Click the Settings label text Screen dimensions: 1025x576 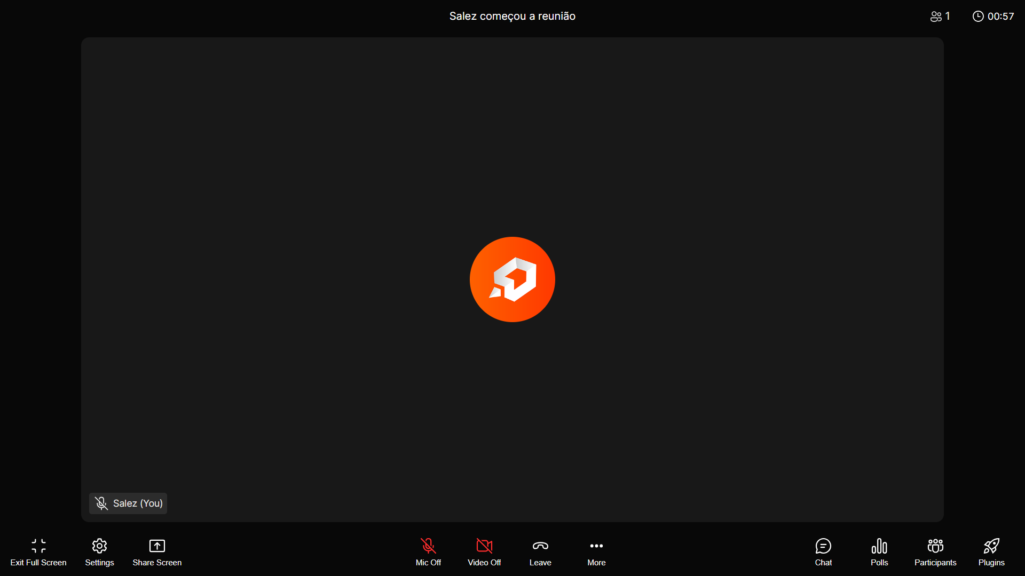99,563
